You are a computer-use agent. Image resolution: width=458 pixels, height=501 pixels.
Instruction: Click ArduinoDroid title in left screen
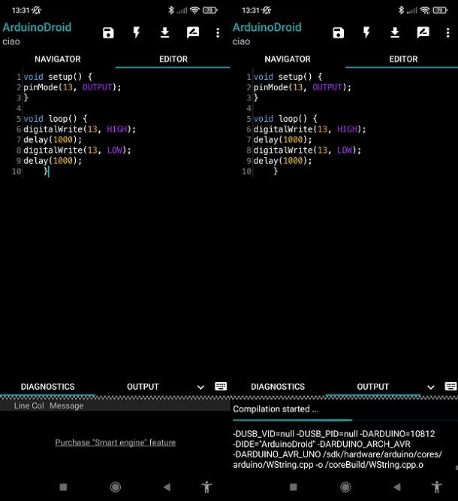tap(37, 27)
